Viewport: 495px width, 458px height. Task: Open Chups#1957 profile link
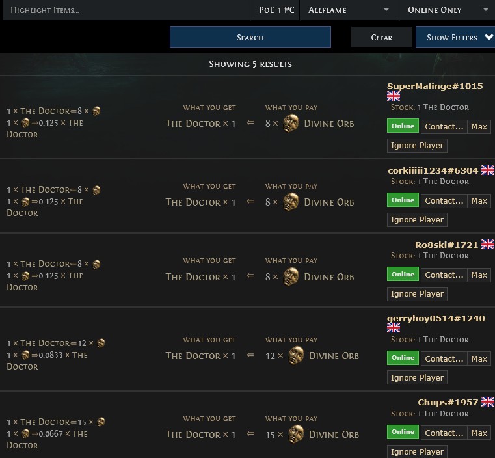448,402
